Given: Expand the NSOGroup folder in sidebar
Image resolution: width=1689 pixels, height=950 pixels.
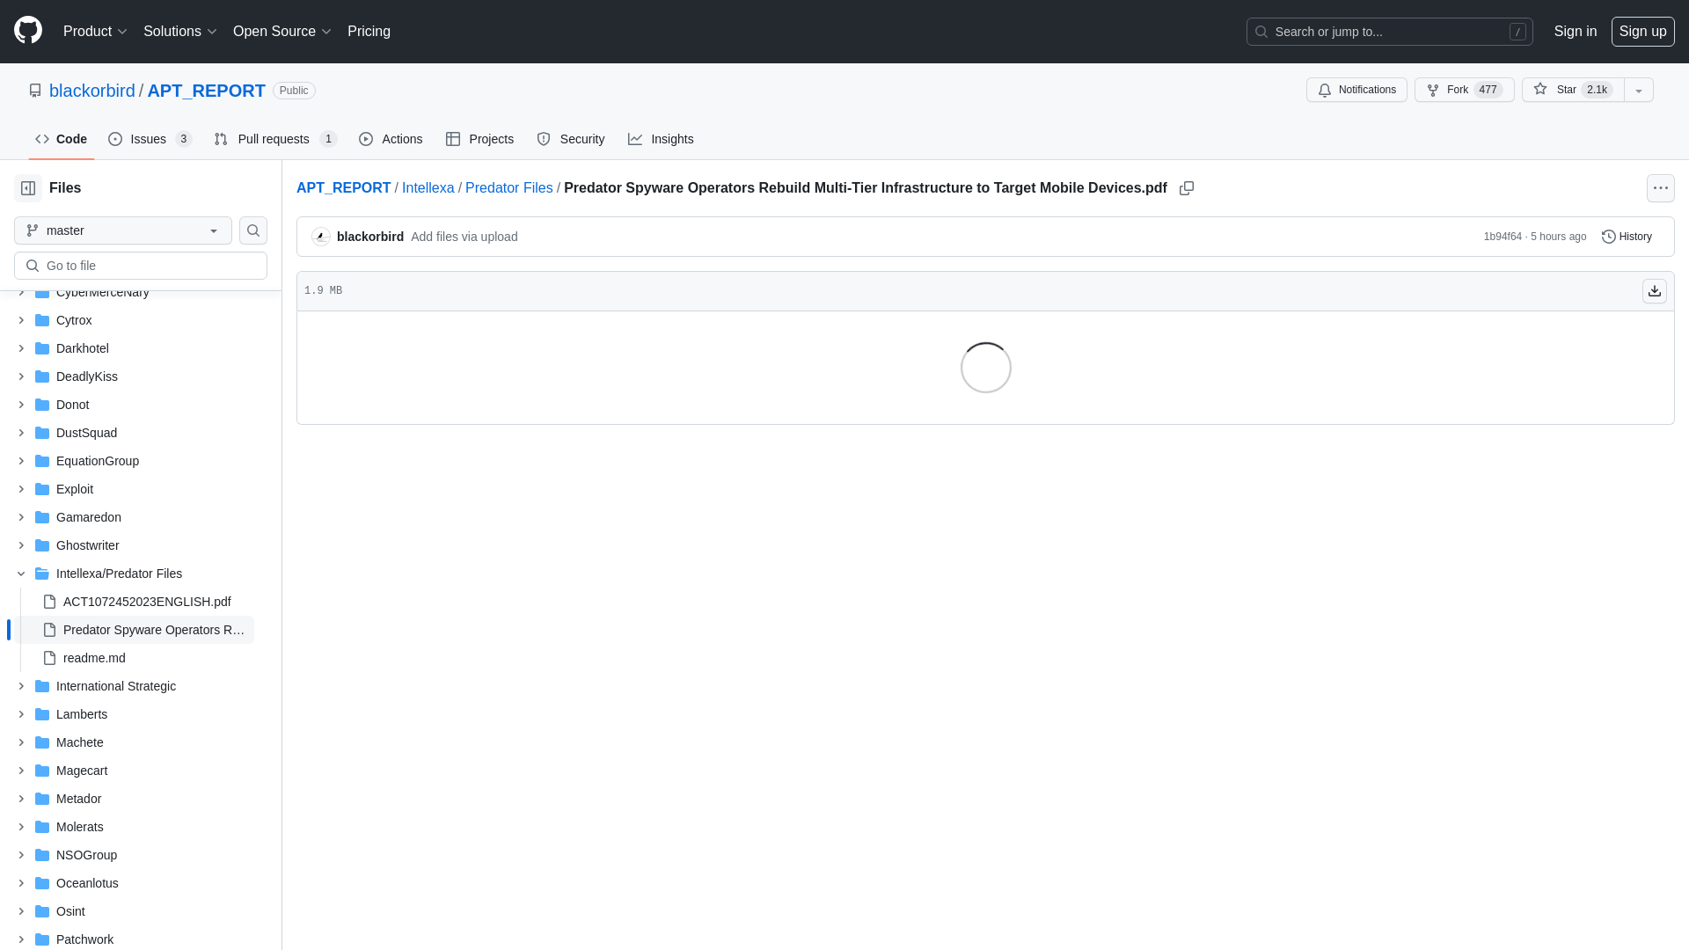Looking at the screenshot, I should (21, 855).
